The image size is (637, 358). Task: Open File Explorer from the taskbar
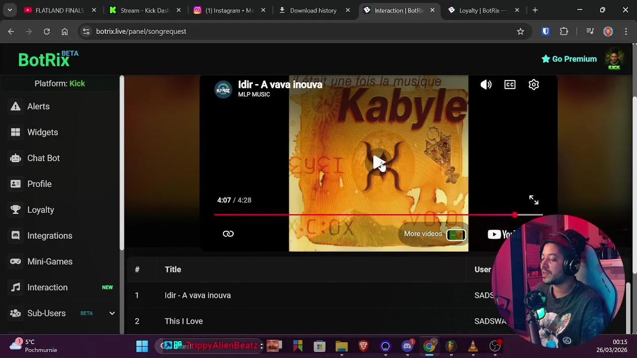tap(341, 346)
